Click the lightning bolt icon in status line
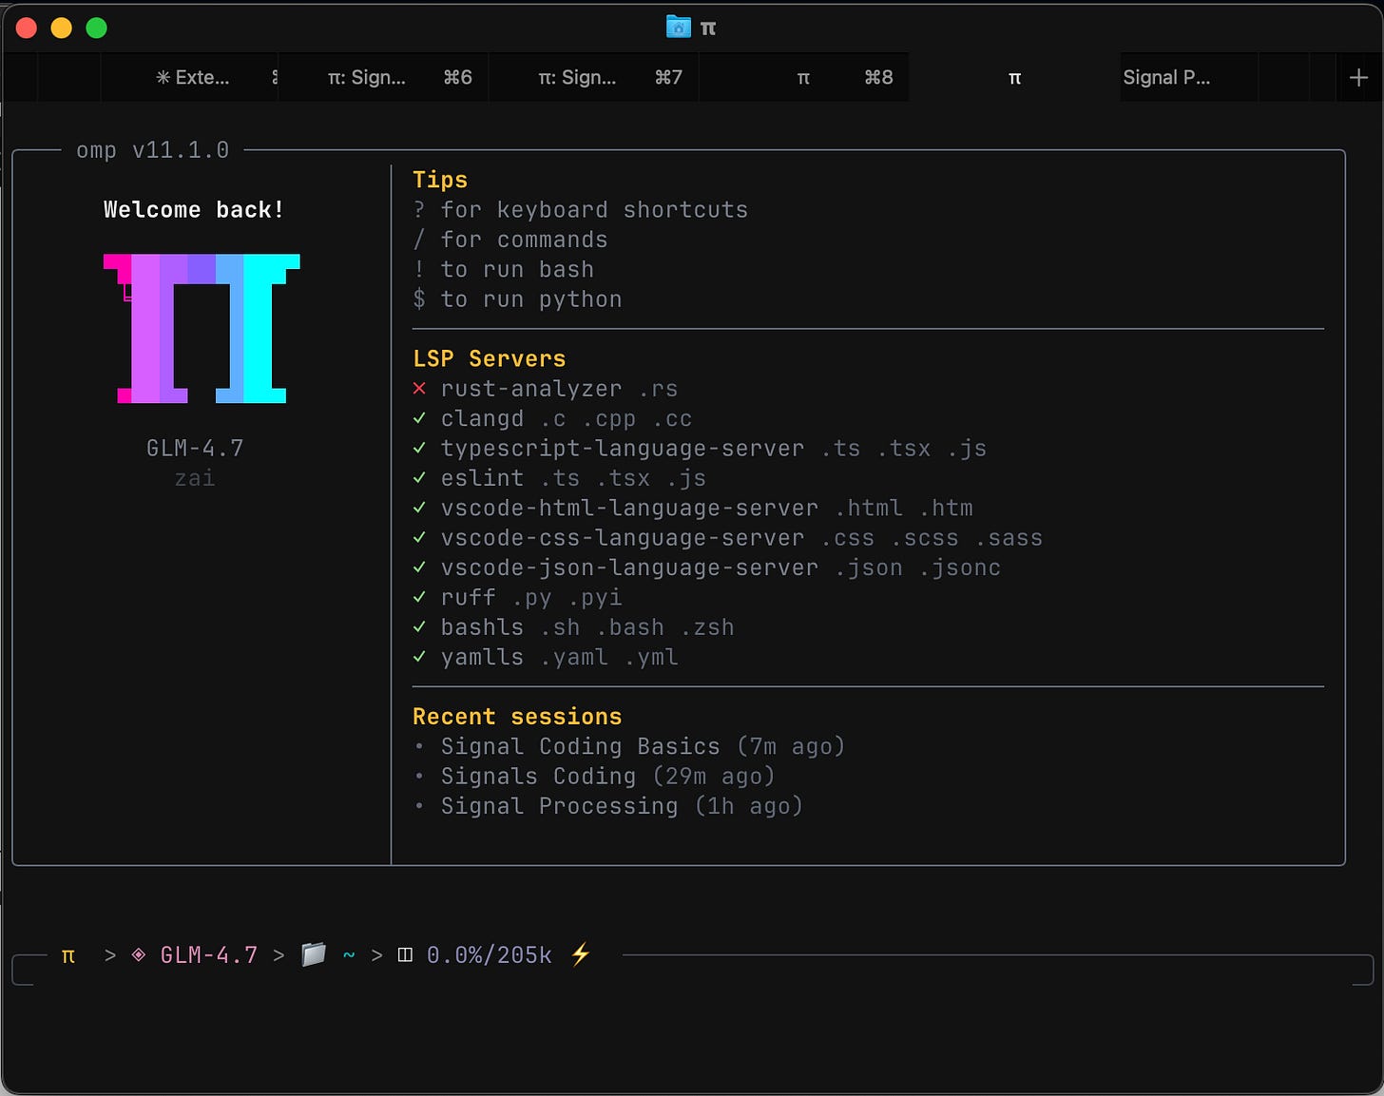Viewport: 1384px width, 1096px height. tap(581, 954)
